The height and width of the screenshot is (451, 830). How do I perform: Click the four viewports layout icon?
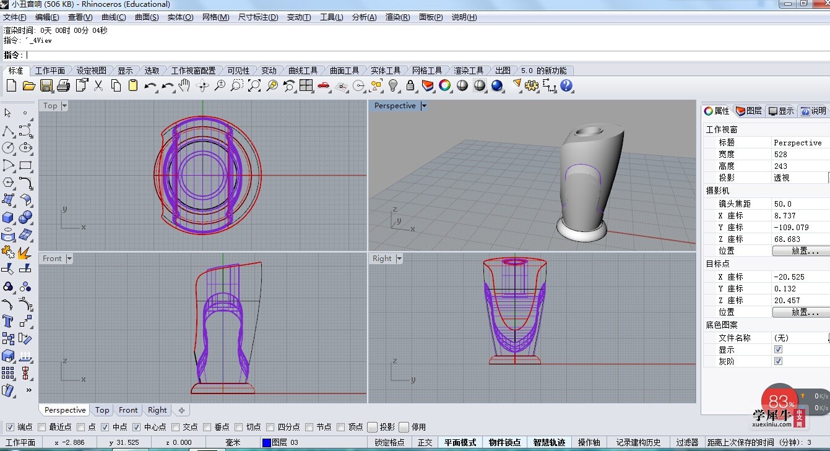click(306, 86)
